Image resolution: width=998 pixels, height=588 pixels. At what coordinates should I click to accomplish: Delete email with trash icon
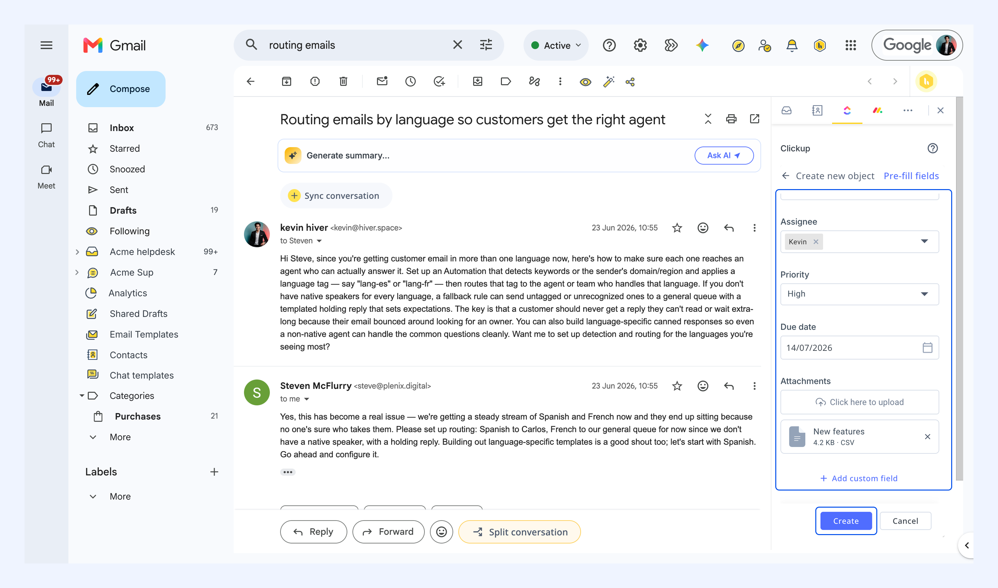(343, 82)
